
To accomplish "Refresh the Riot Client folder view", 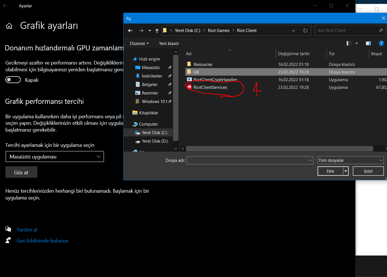I will (x=305, y=31).
